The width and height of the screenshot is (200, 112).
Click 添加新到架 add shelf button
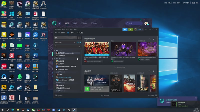pyautogui.click(x=119, y=67)
